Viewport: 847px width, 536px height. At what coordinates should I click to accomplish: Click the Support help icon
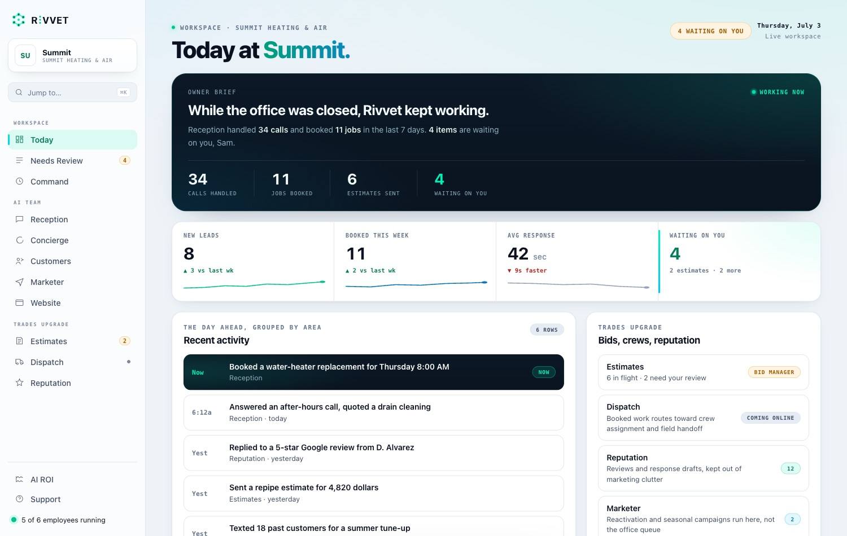click(x=19, y=499)
